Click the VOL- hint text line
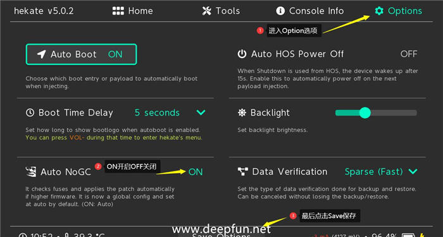Screen dimensions: 443x237 coord(114,138)
